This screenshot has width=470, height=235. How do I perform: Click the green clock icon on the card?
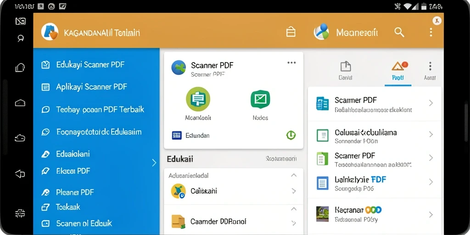[x=291, y=135]
